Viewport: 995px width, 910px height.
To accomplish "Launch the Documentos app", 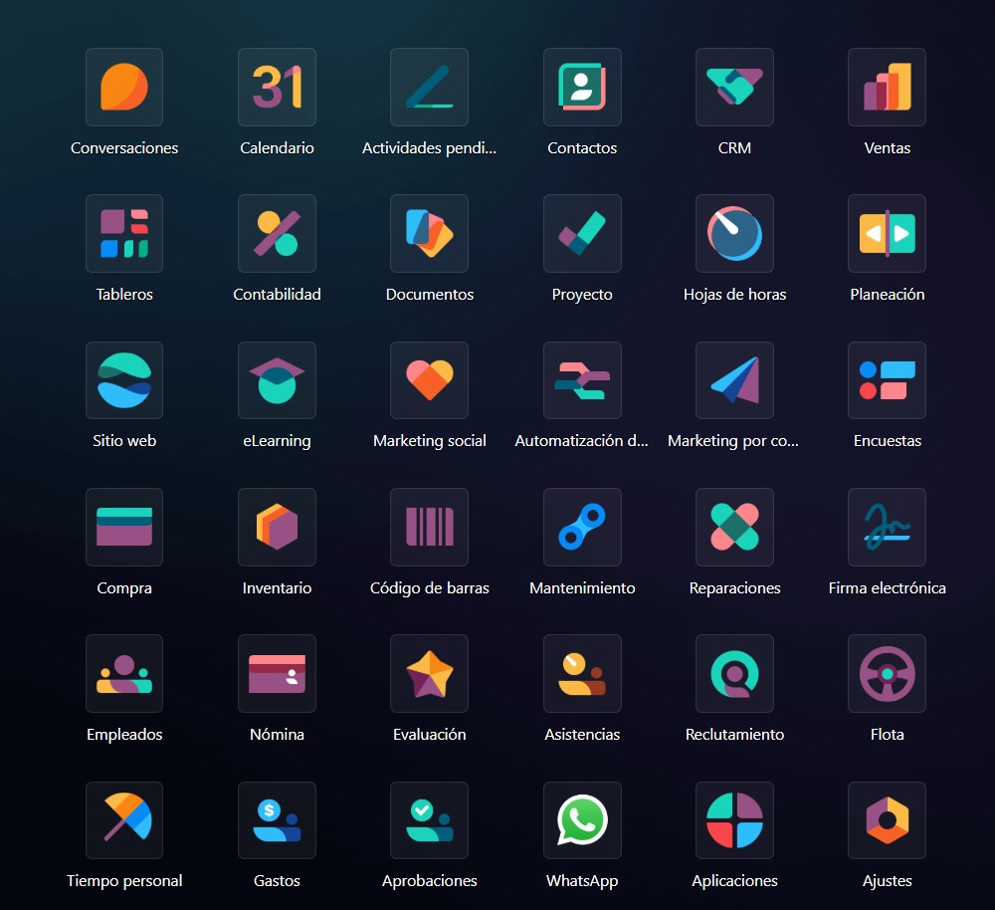I will tap(429, 234).
